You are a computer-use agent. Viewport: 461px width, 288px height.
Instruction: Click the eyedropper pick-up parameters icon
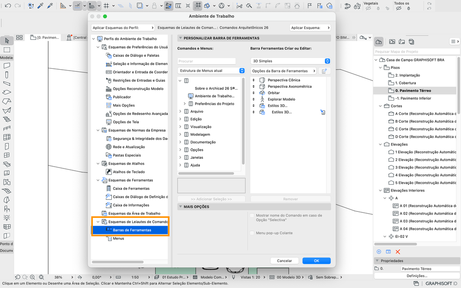pos(40,6)
